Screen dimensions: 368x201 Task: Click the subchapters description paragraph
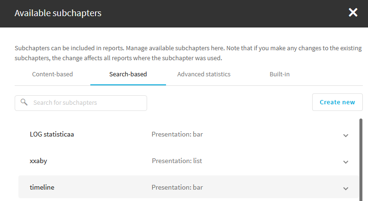188,53
